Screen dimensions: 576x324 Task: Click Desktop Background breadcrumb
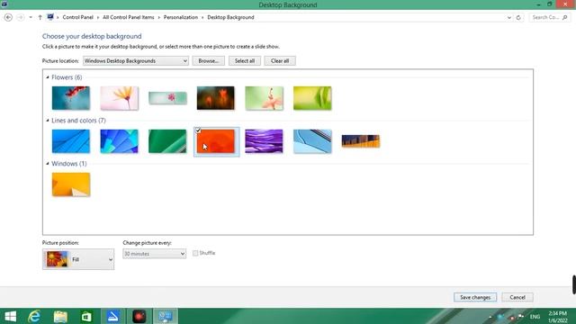coord(230,17)
